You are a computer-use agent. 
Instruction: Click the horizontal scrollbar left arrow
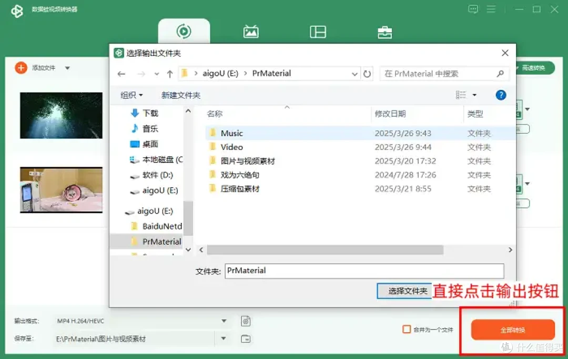(x=201, y=250)
